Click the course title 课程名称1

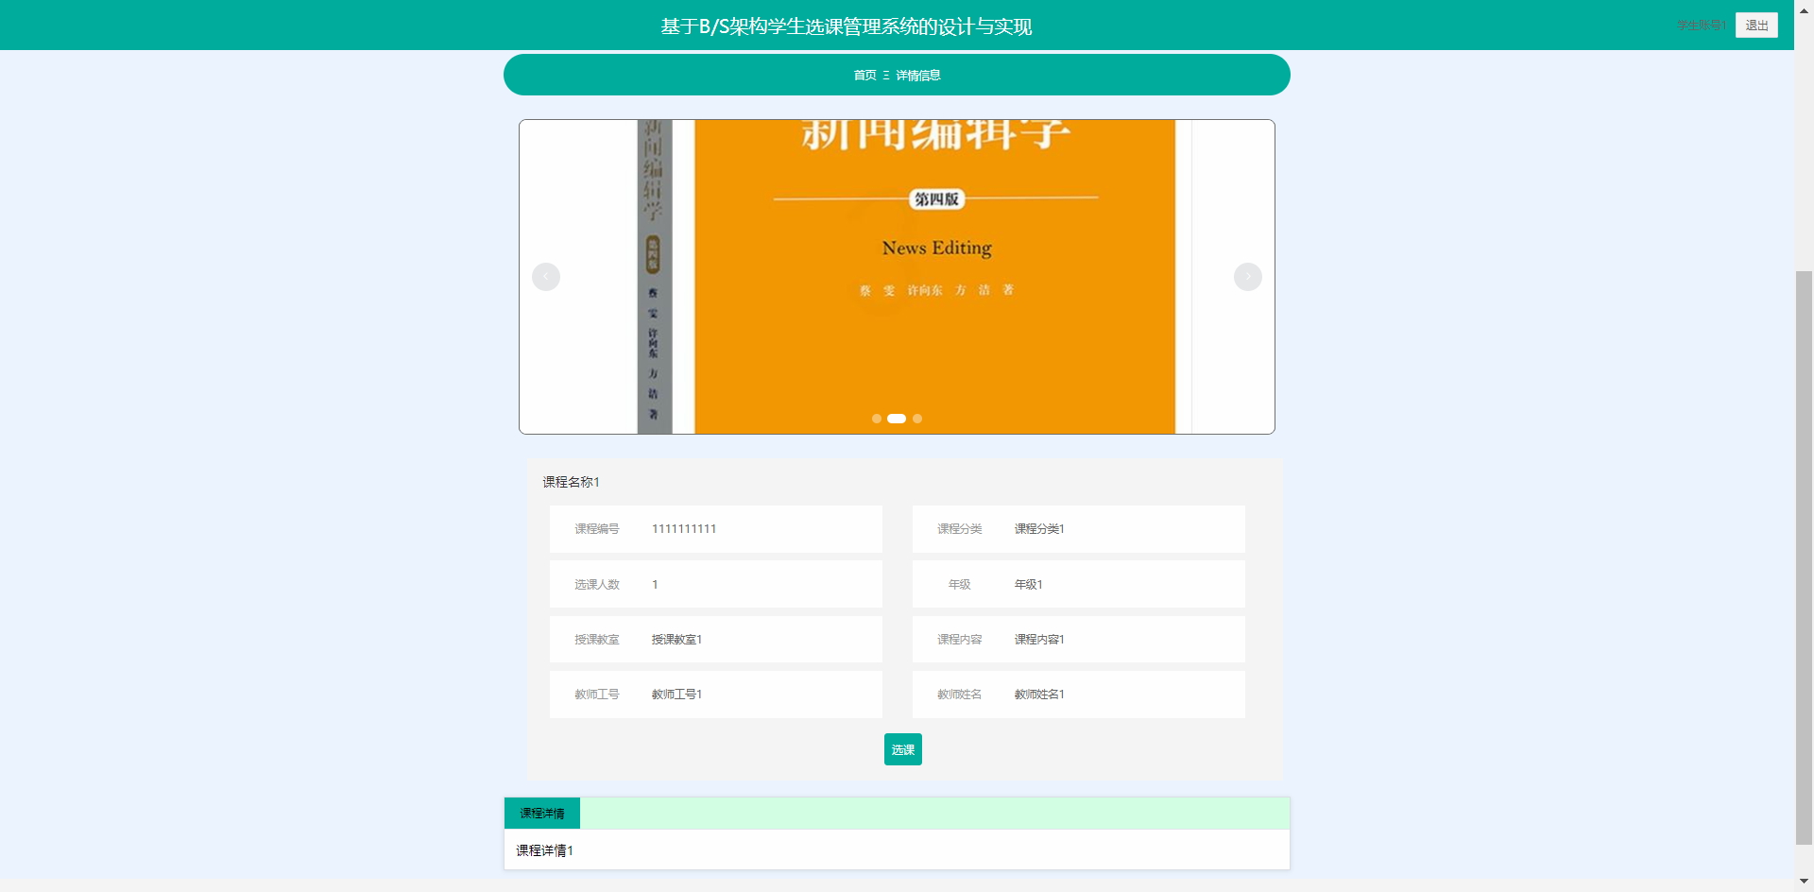click(571, 482)
